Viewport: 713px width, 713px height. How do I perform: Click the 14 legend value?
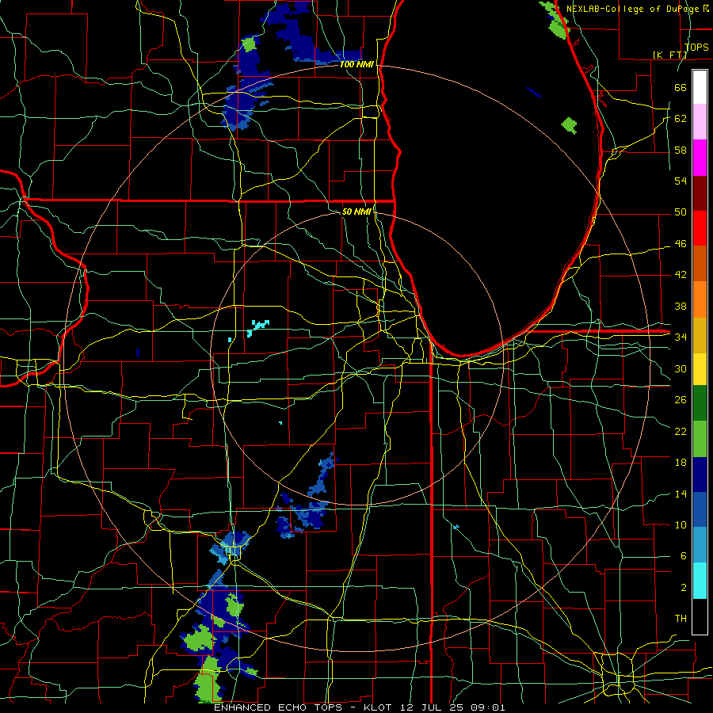click(681, 494)
